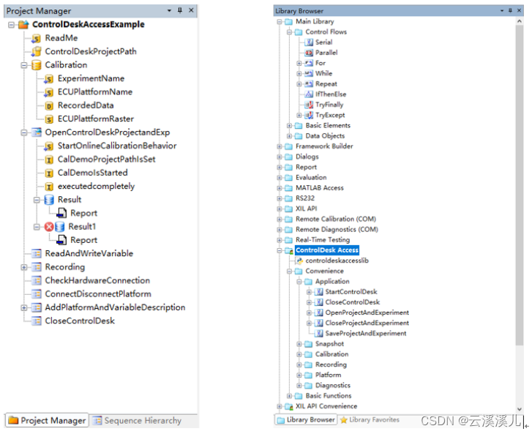Click the IfThenElse block icon
Viewport: 532px width, 434px height.
click(x=309, y=94)
